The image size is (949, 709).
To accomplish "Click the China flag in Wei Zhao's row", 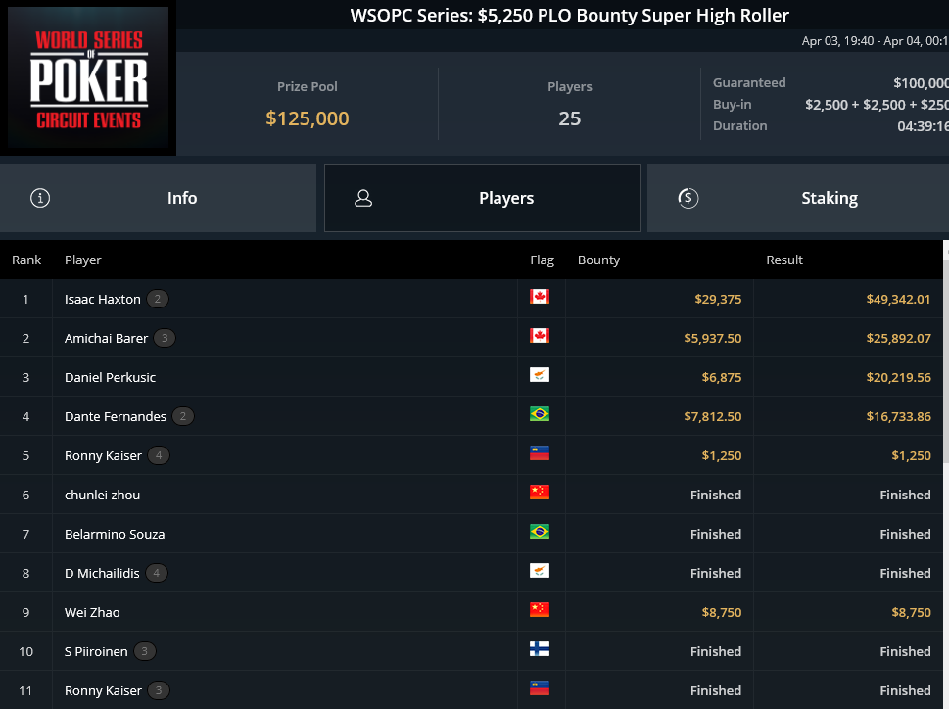I will pyautogui.click(x=540, y=610).
